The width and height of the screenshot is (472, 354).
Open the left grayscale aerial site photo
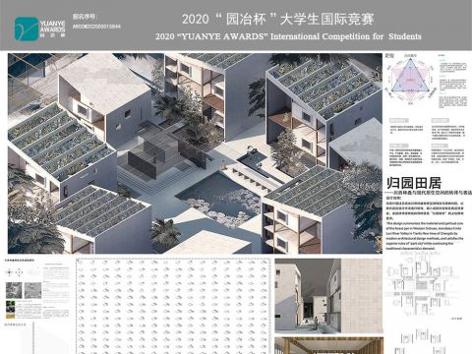coord(14,290)
